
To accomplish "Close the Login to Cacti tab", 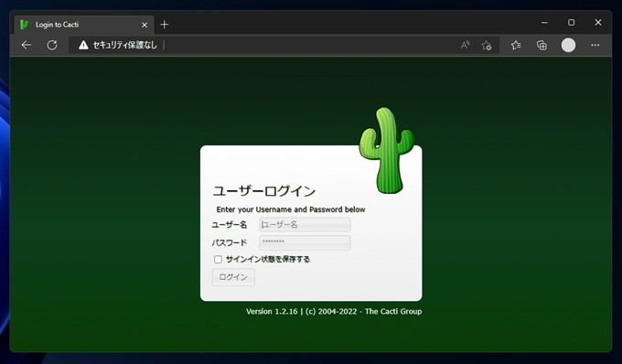I will click(x=145, y=25).
